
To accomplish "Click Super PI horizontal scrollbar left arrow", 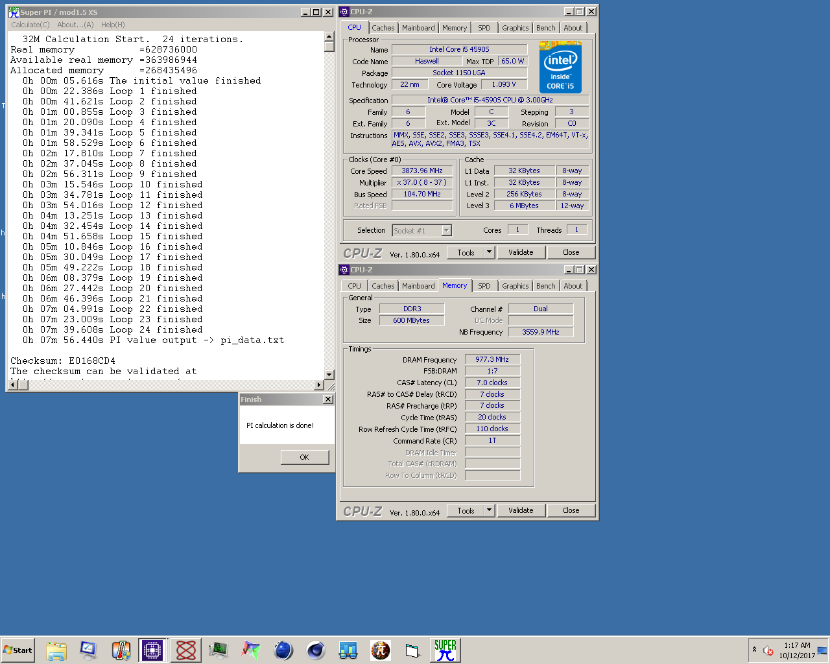I will 13,385.
